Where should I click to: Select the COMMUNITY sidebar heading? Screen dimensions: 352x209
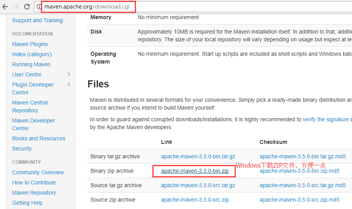pyautogui.click(x=27, y=162)
